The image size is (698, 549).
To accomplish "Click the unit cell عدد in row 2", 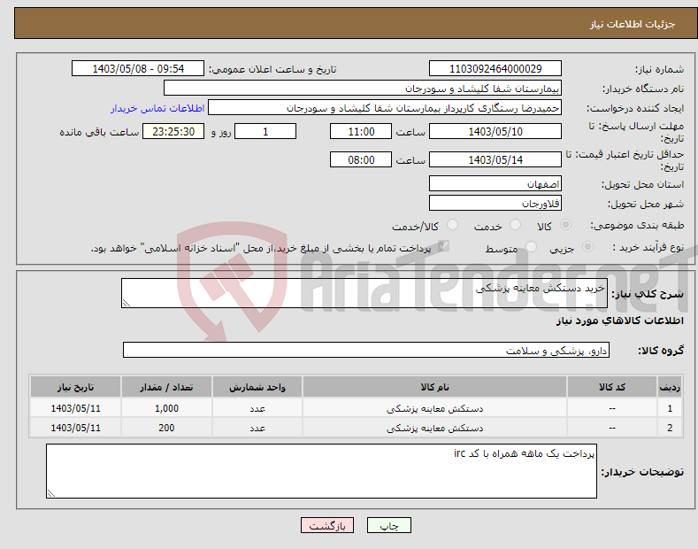I will click(257, 428).
